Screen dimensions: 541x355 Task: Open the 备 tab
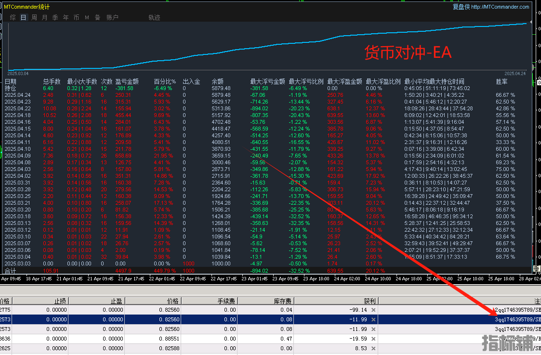[98, 17]
